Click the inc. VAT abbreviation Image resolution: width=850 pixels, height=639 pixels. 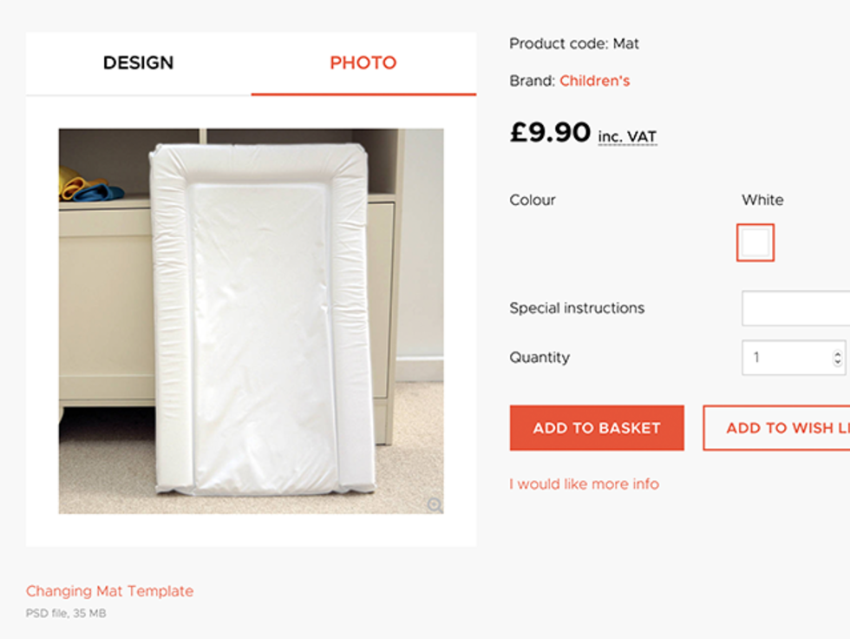(x=627, y=136)
